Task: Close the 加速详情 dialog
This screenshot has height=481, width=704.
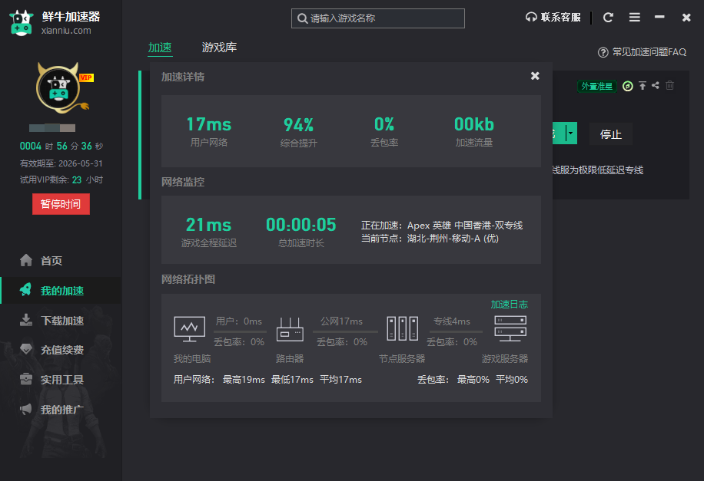Action: [x=535, y=76]
